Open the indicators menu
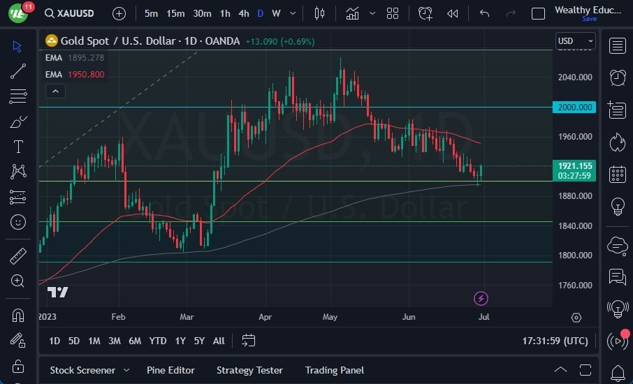 pyautogui.click(x=352, y=13)
